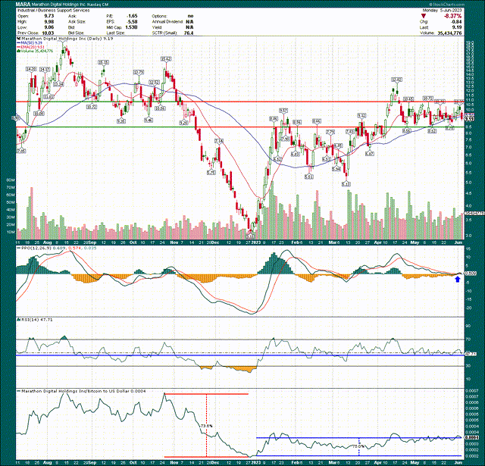
Task: Click the red EMA(20) 9.51 legend entry
Action: click(30, 47)
